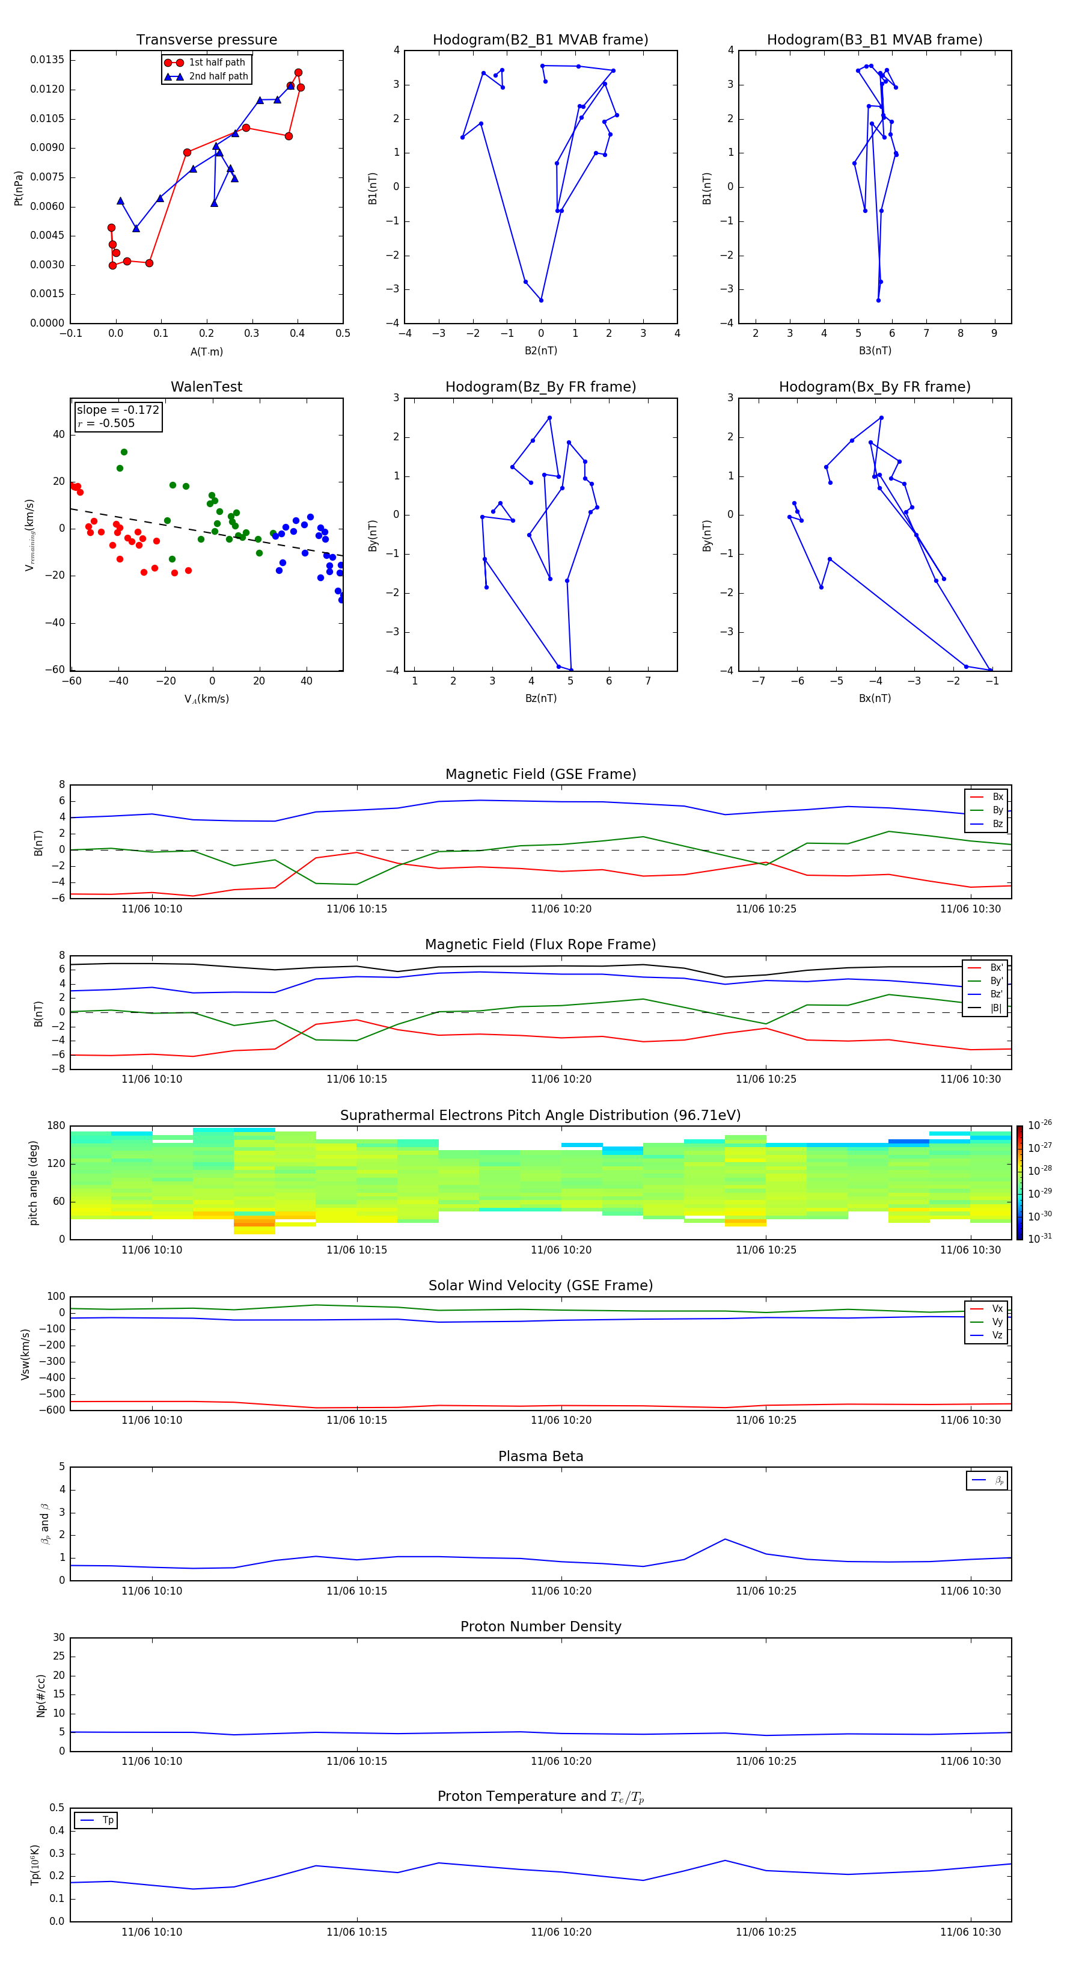The height and width of the screenshot is (1985, 1082).
Task: Click the "Tp(10^6K)" y-axis label
Action: coord(35,1865)
